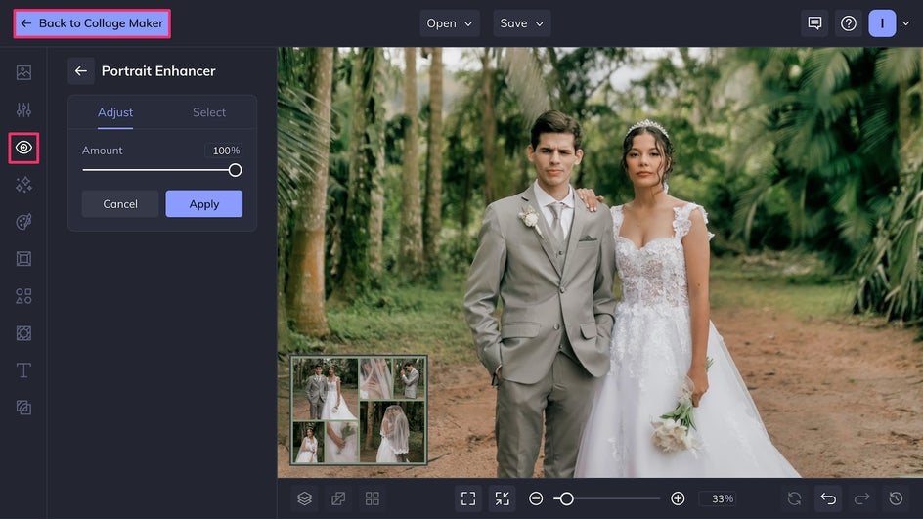923x519 pixels.
Task: Click the Amount slider handle
Action: coord(235,170)
